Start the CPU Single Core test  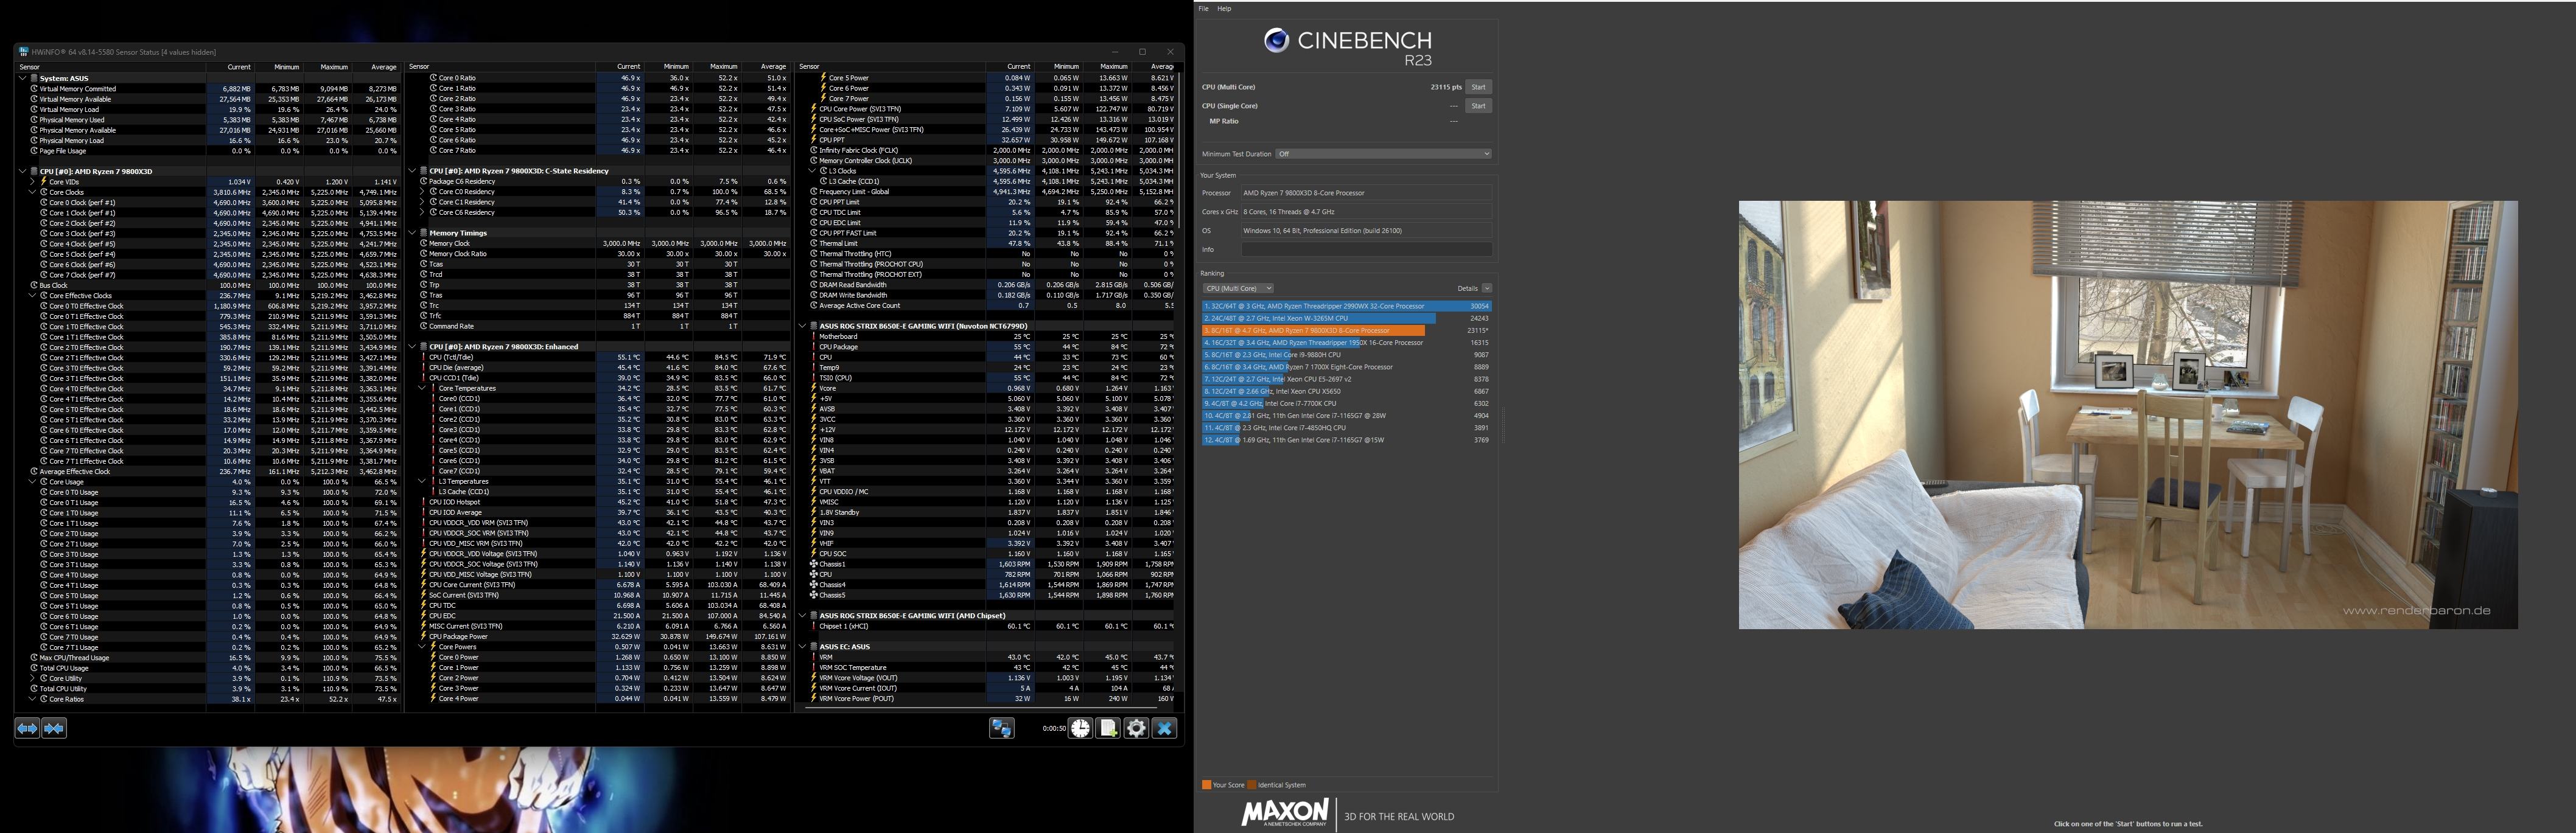tap(1478, 106)
